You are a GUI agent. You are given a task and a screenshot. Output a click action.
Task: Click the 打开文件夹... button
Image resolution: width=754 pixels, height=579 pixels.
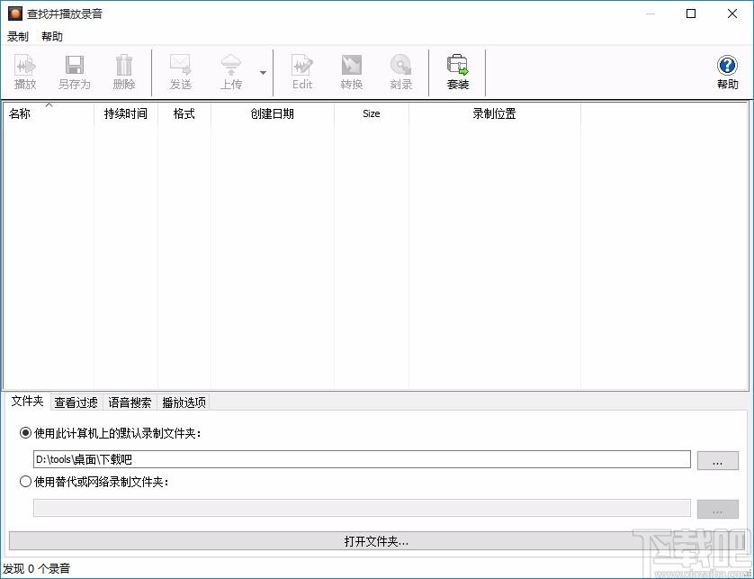(376, 541)
